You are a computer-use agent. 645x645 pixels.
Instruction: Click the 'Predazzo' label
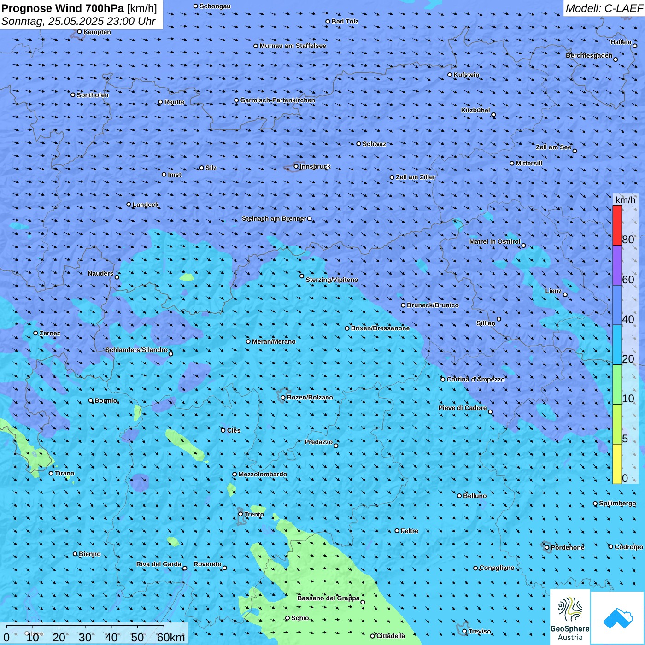click(319, 442)
